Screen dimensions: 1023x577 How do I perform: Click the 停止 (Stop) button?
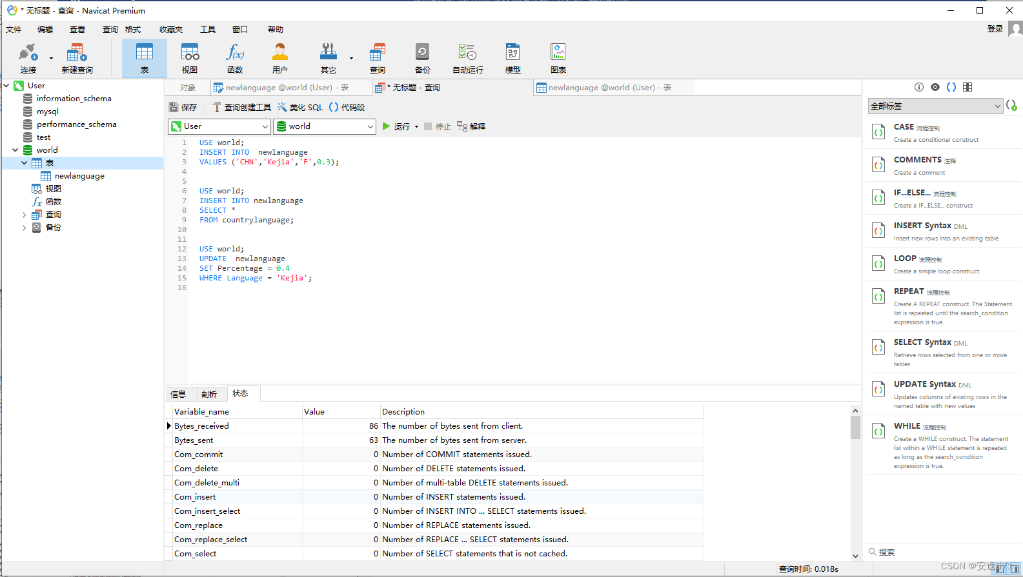pos(438,126)
